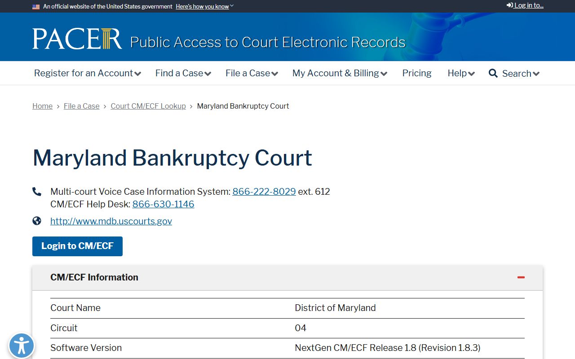Expand Register for an Account menu
This screenshot has width=575, height=359.
click(x=88, y=73)
